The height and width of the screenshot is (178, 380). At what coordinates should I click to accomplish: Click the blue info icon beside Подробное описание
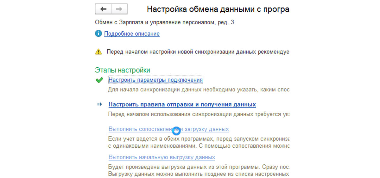pyautogui.click(x=98, y=34)
